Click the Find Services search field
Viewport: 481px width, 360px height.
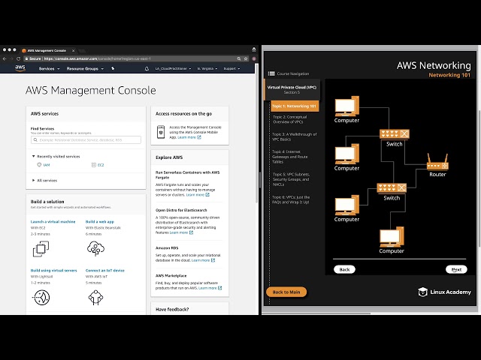(x=86, y=140)
